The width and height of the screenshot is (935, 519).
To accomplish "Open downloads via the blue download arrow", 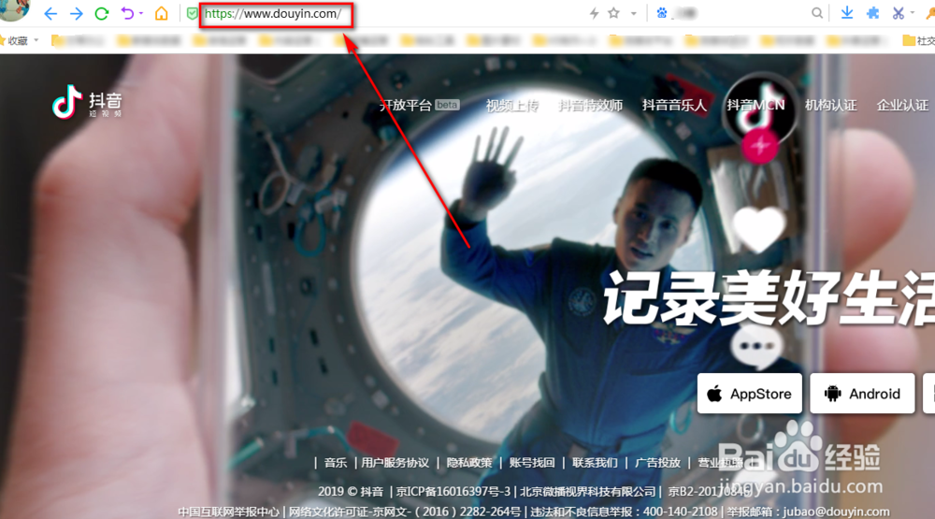I will [847, 13].
